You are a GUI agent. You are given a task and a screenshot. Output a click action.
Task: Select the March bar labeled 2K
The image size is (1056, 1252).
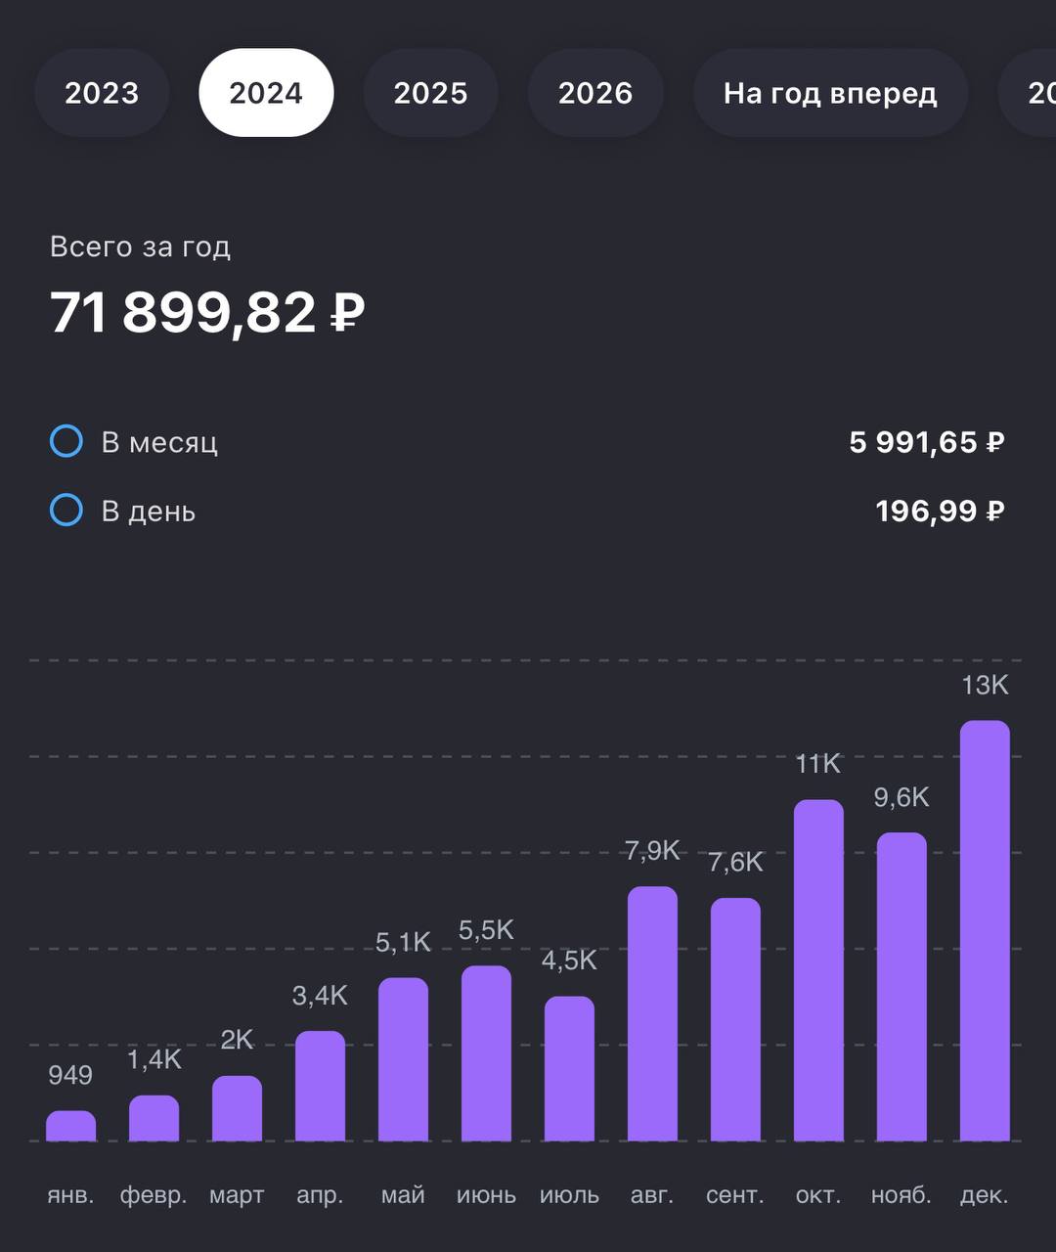(x=238, y=1108)
